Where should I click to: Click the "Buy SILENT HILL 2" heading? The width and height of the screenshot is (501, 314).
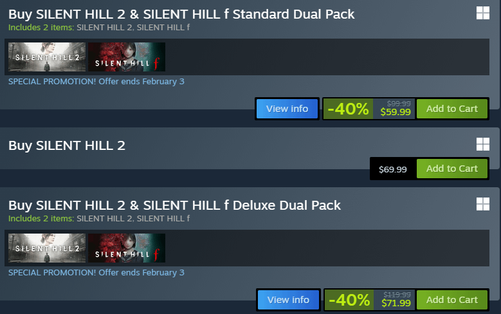67,145
